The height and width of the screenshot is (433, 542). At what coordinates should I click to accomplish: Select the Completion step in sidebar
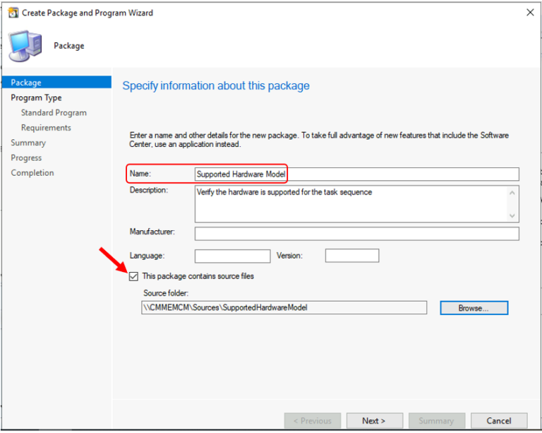pyautogui.click(x=32, y=173)
